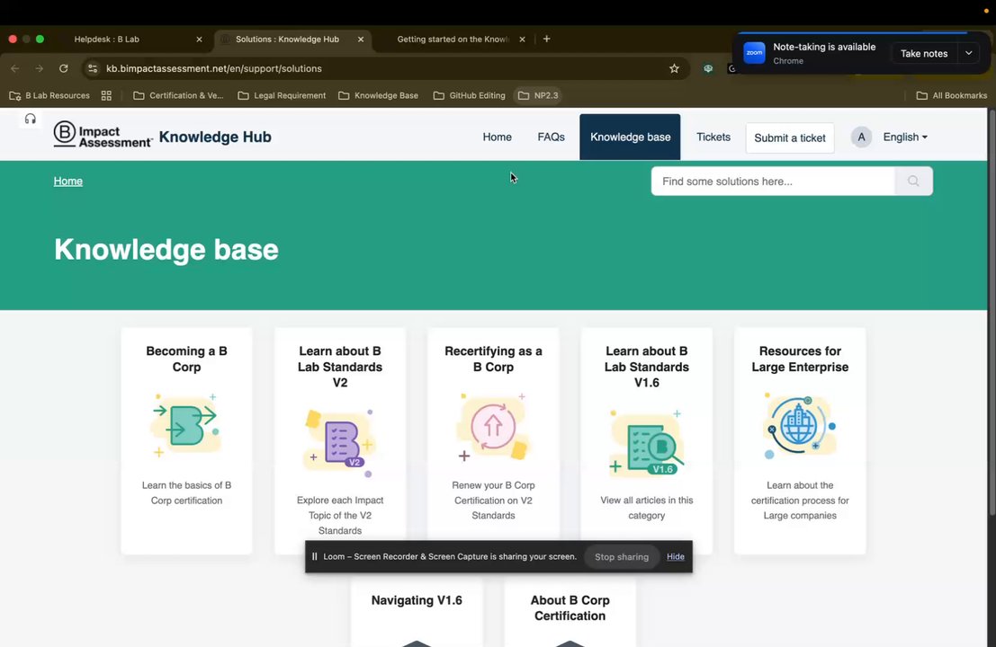Open the Learn about B Lab Standards V2 heading
The width and height of the screenshot is (996, 647).
(340, 367)
